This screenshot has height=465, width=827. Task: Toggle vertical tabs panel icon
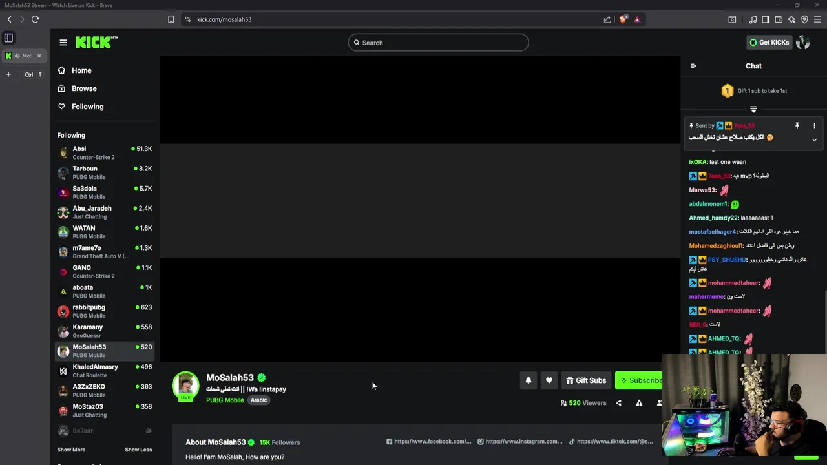click(x=9, y=38)
